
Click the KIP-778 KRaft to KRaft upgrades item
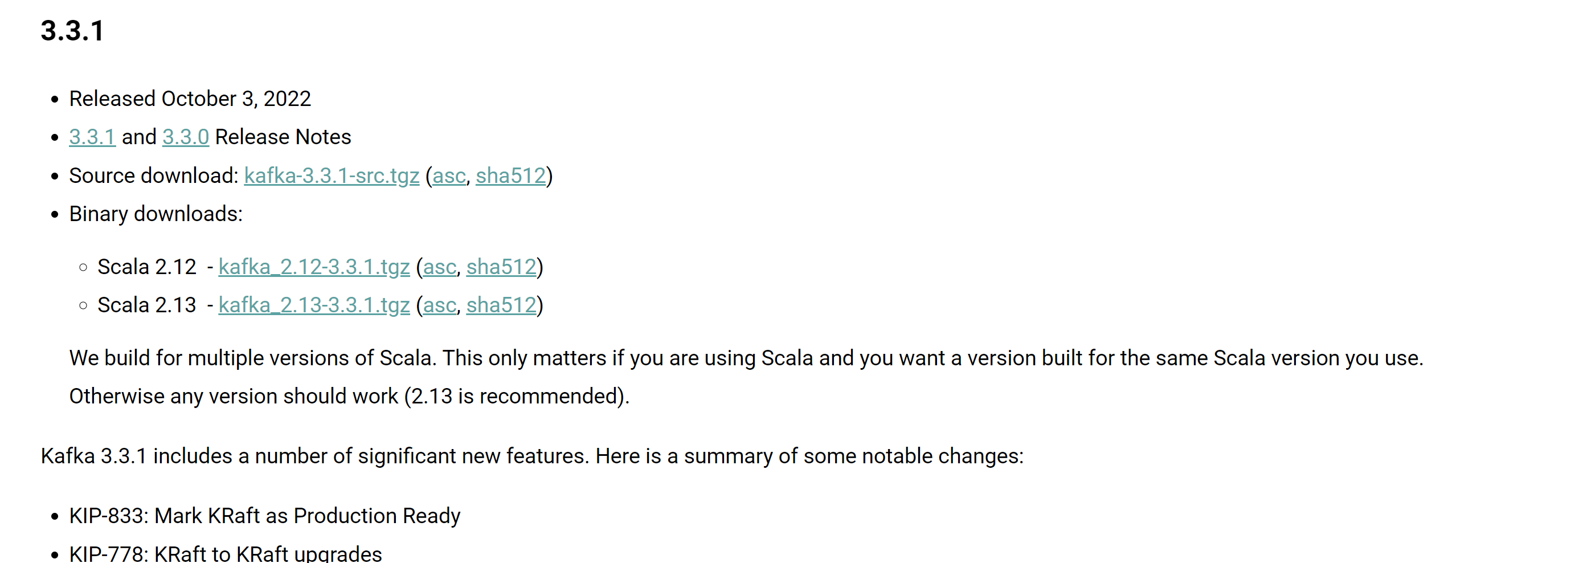pos(226,553)
